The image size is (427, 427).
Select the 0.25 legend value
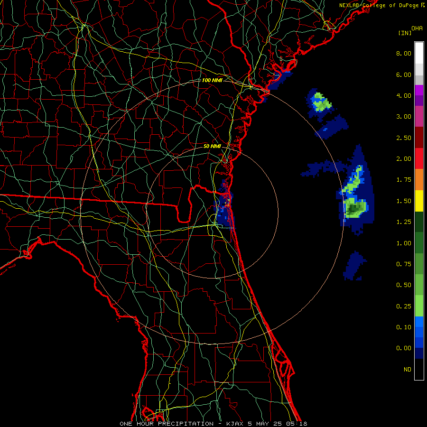(x=404, y=306)
